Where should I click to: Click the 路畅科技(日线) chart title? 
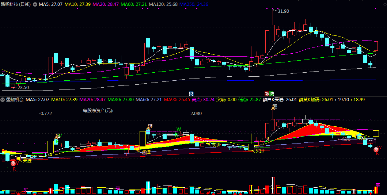[16, 4]
